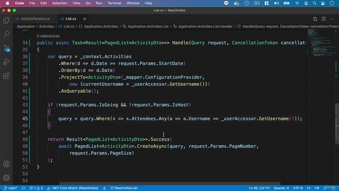The width and height of the screenshot is (339, 191).
Task: Open the Help menu
Action: pyautogui.click(x=148, y=3)
